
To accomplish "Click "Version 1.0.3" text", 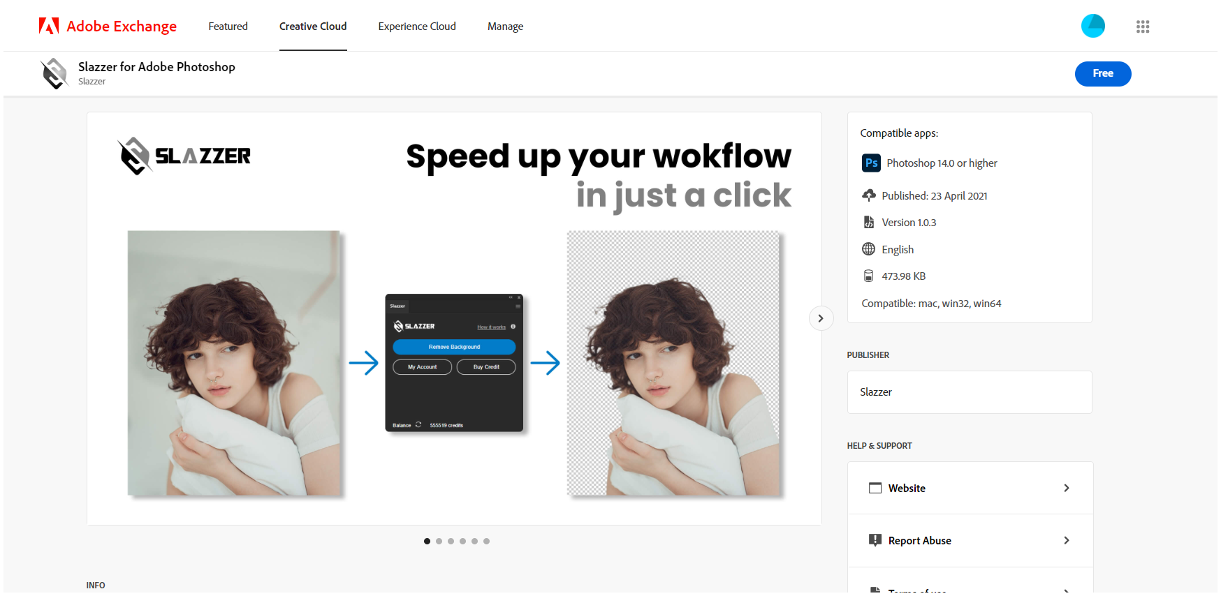I will click(x=909, y=223).
